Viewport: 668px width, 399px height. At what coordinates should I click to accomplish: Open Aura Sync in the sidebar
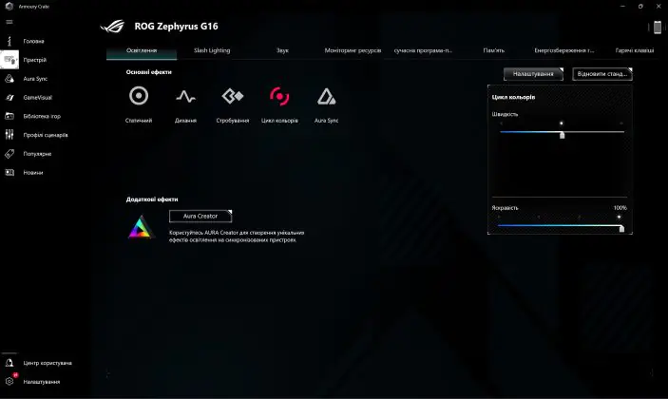pyautogui.click(x=35, y=79)
